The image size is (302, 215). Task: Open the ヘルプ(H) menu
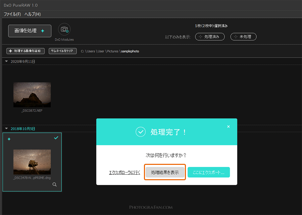33,14
